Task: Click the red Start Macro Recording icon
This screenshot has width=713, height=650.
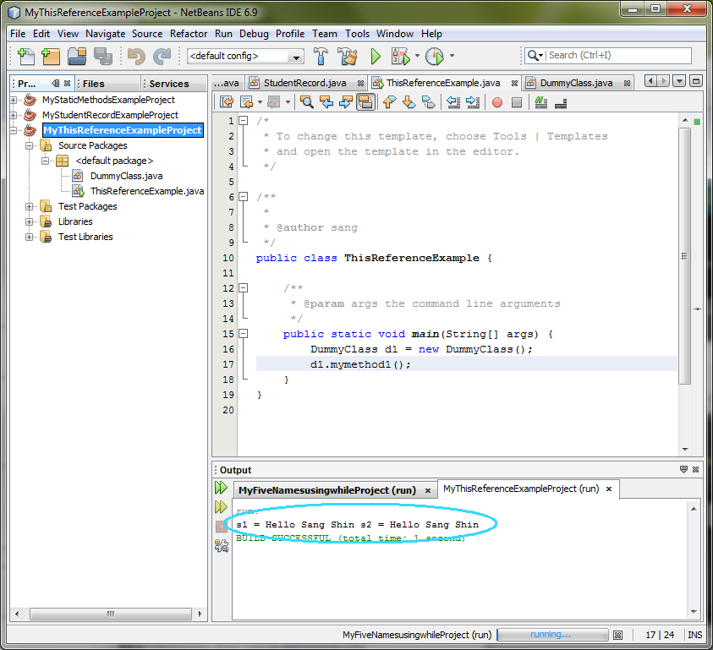Action: (497, 102)
